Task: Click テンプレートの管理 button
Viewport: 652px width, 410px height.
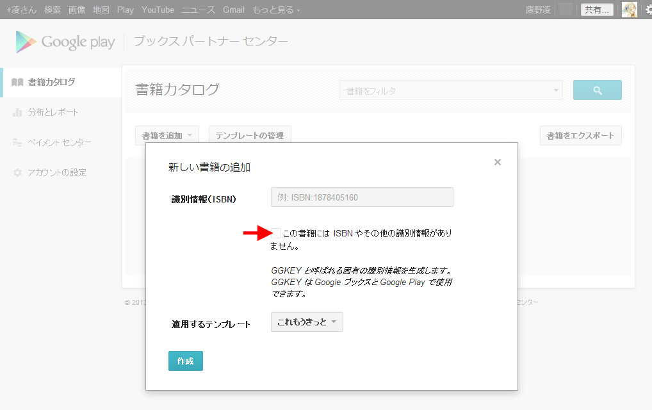Action: pos(250,136)
